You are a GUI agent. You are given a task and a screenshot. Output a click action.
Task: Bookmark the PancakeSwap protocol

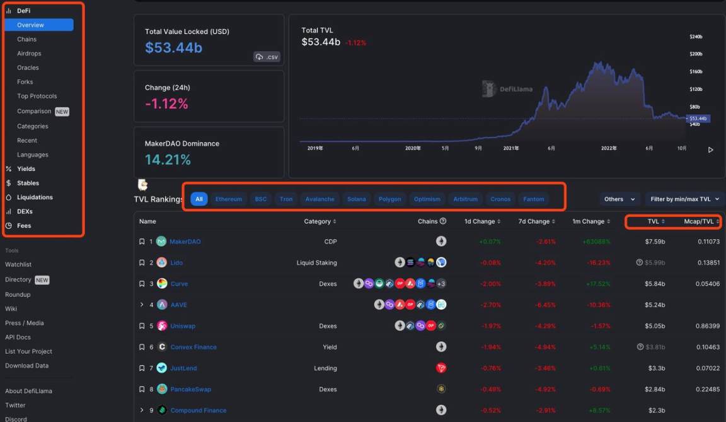click(142, 389)
